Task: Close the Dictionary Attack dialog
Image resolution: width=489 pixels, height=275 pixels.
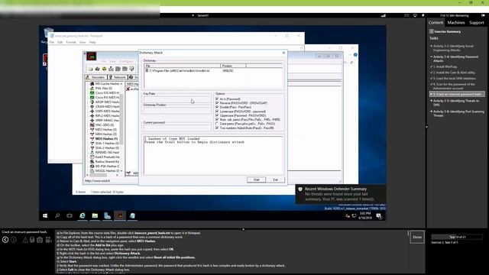Action: tap(283, 53)
